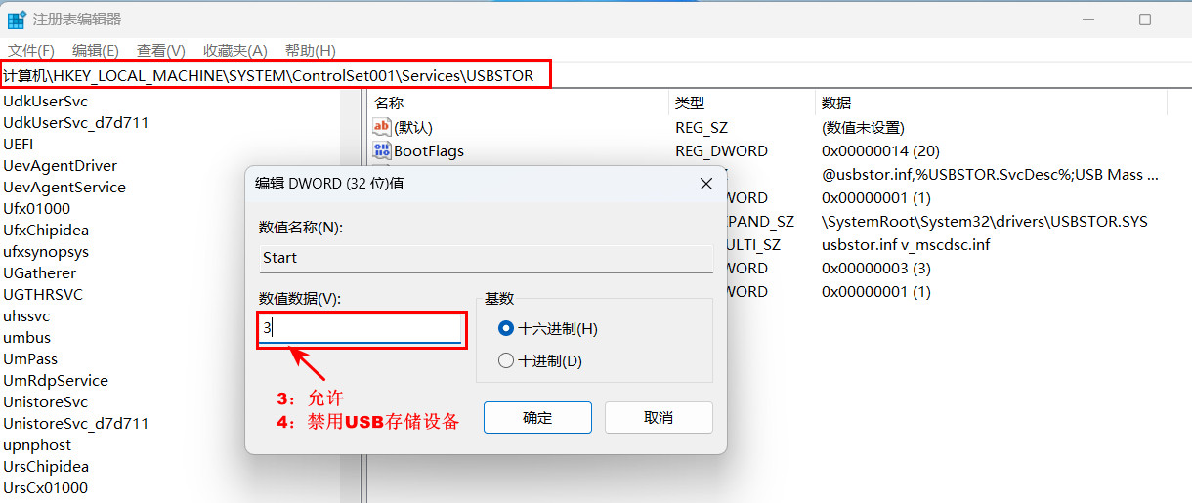Screen dimensions: 1192x503
Task: Select the BootFlags value name
Action: 429,150
